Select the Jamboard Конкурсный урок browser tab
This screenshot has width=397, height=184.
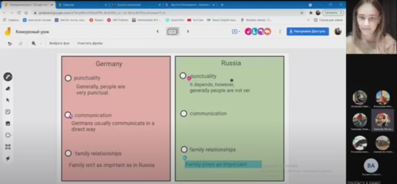[28, 5]
